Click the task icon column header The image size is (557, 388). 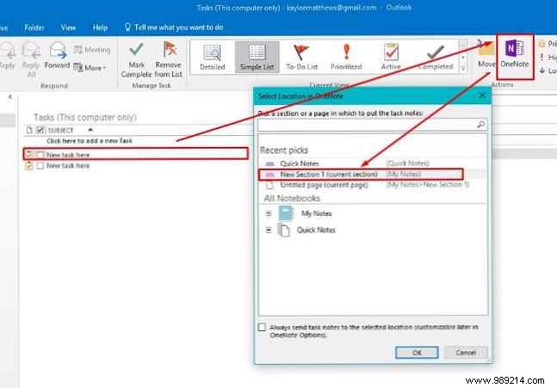click(x=29, y=130)
